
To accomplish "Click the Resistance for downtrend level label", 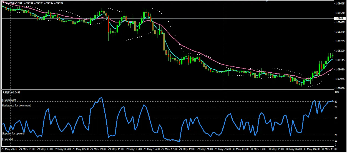I will point(17,106).
